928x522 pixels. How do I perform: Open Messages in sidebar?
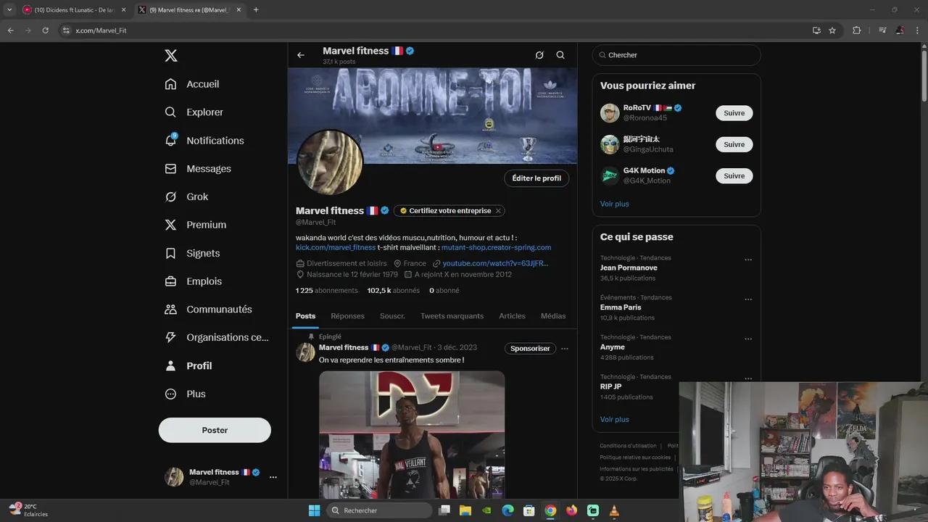tap(198, 168)
